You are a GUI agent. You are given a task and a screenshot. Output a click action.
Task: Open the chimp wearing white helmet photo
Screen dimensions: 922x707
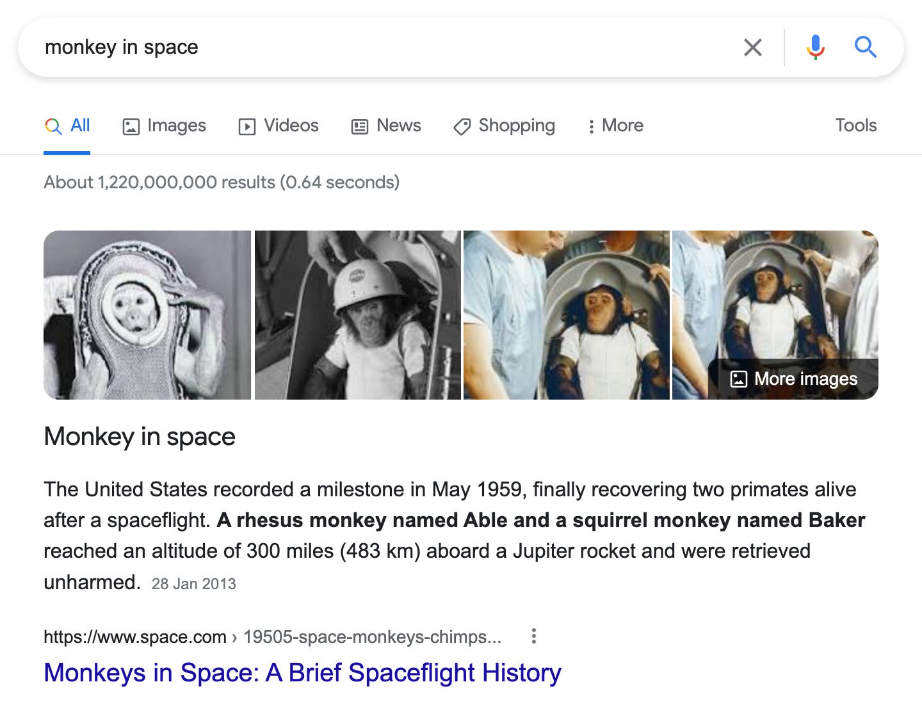(x=358, y=315)
